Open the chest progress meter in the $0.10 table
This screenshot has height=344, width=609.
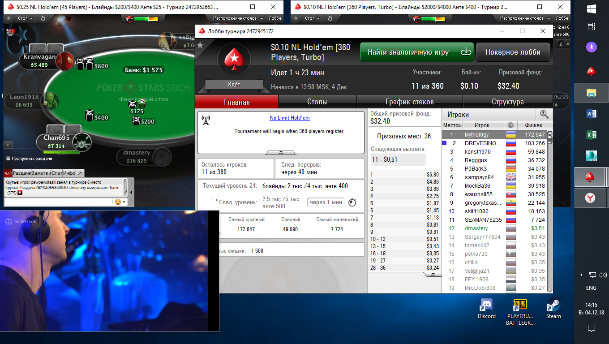pyautogui.click(x=428, y=19)
